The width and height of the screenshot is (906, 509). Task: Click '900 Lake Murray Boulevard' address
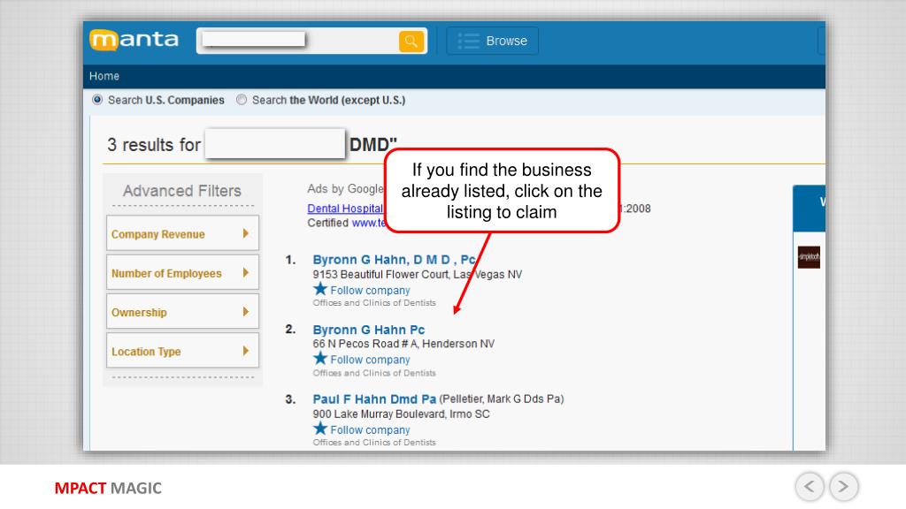tap(380, 414)
